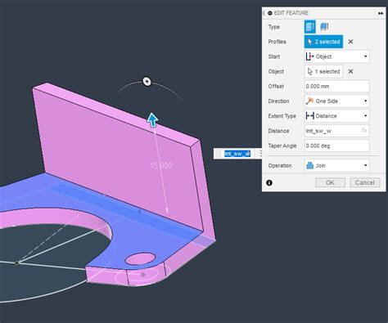Clear the Profiles selection with X
This screenshot has height=323, width=388.
coord(350,42)
